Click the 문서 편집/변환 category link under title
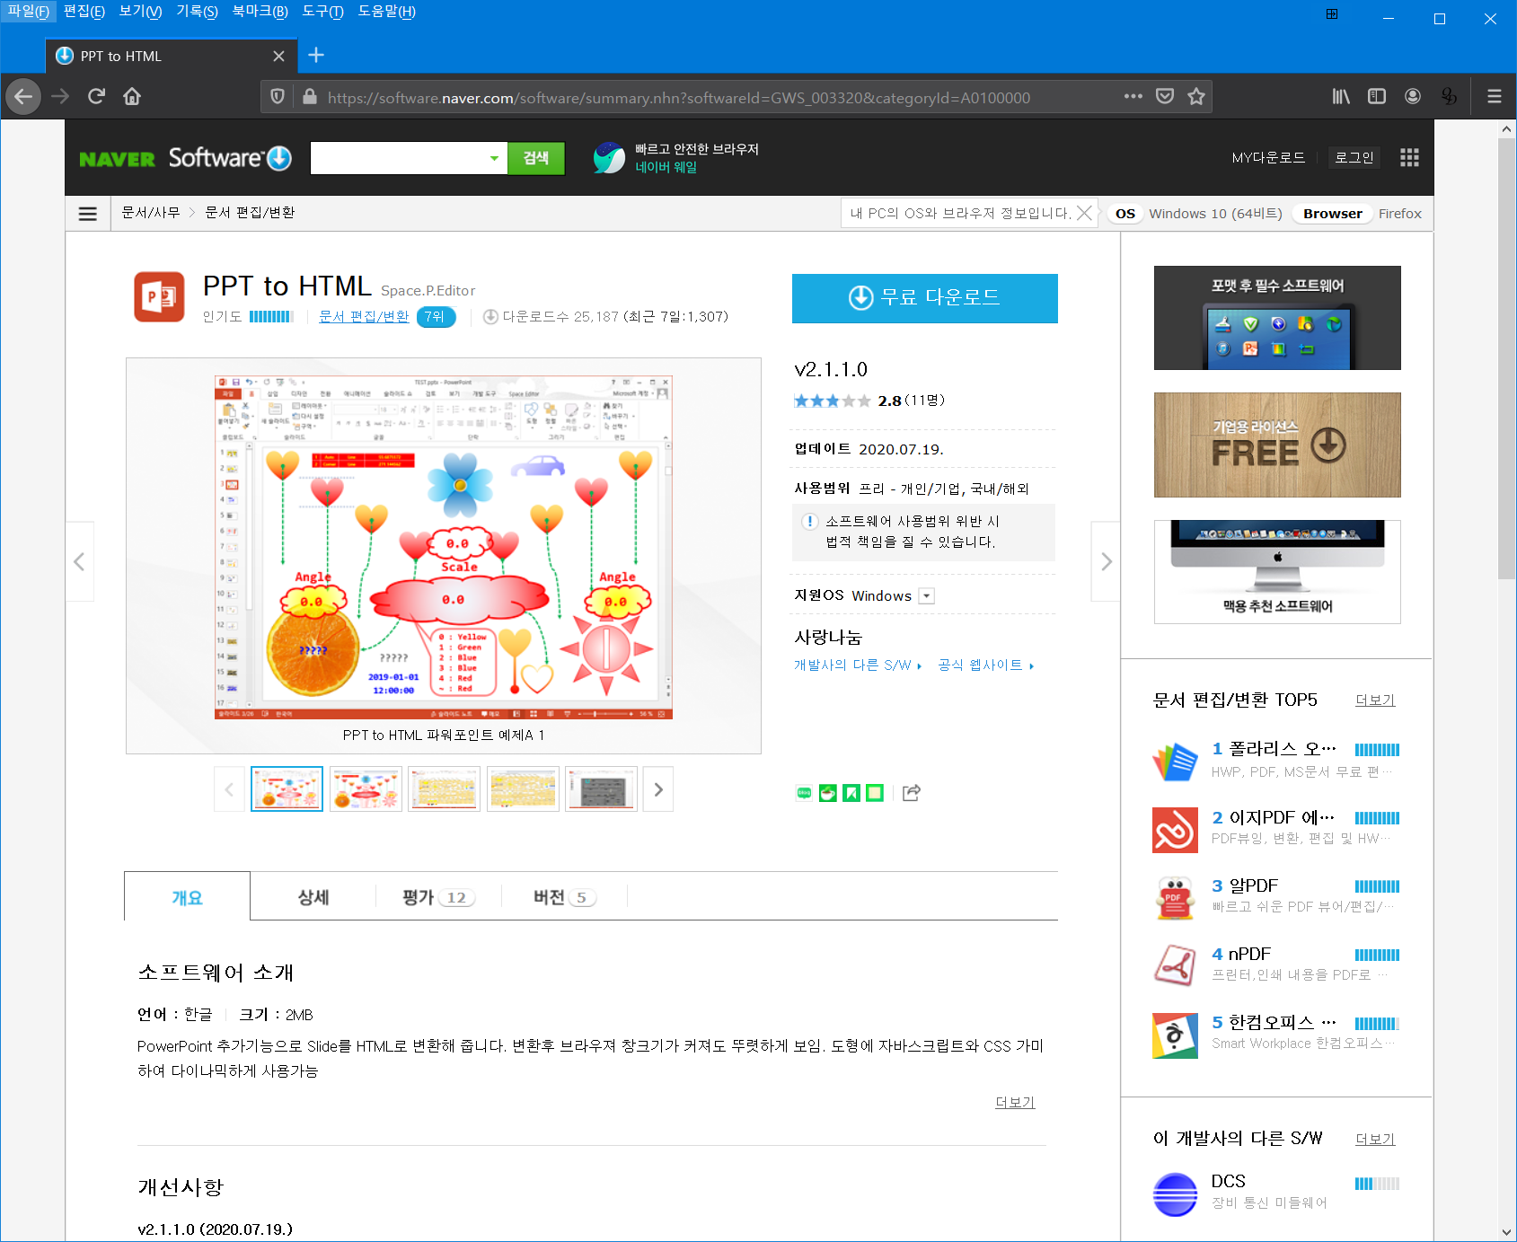Screen dimensions: 1517x1242 (x=364, y=317)
